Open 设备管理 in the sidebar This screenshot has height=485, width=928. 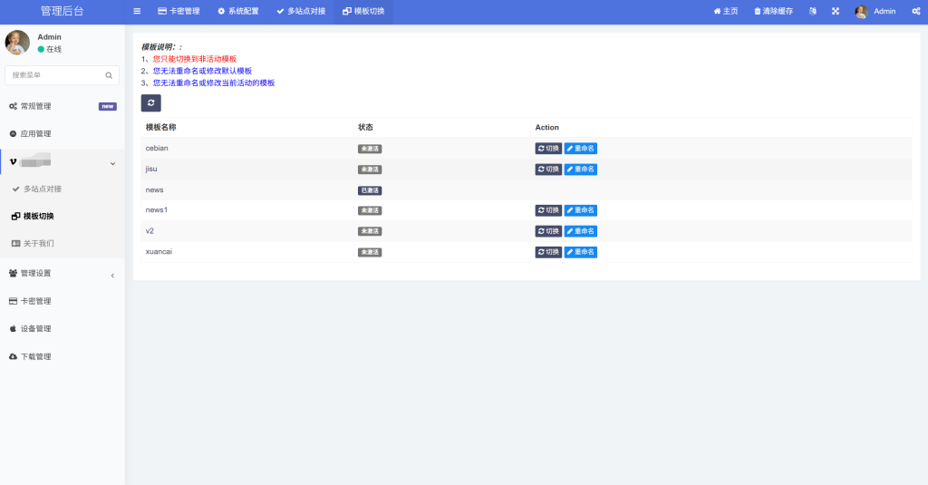coord(35,328)
